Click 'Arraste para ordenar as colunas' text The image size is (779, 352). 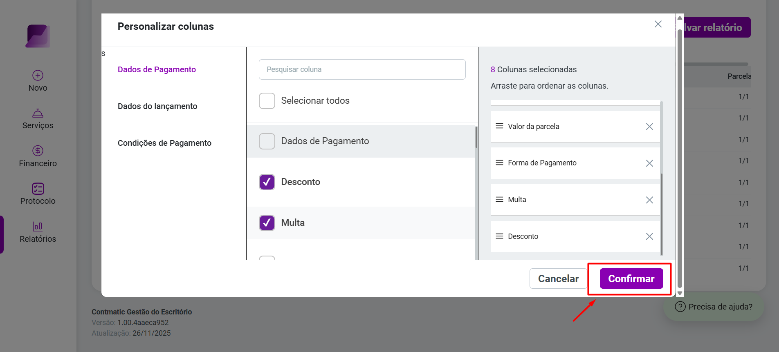550,86
